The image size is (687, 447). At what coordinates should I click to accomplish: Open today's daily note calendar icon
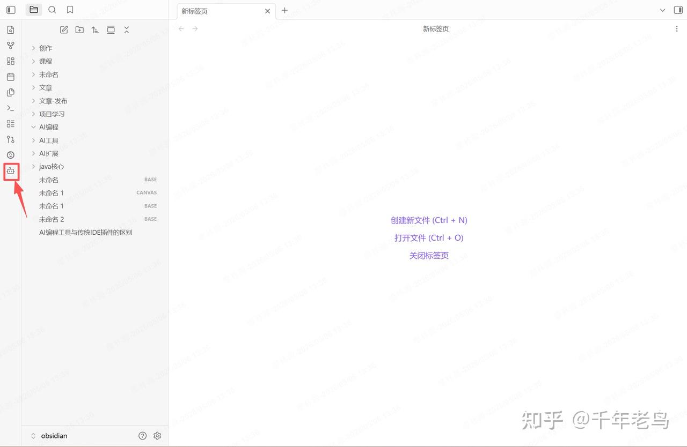[x=11, y=77]
